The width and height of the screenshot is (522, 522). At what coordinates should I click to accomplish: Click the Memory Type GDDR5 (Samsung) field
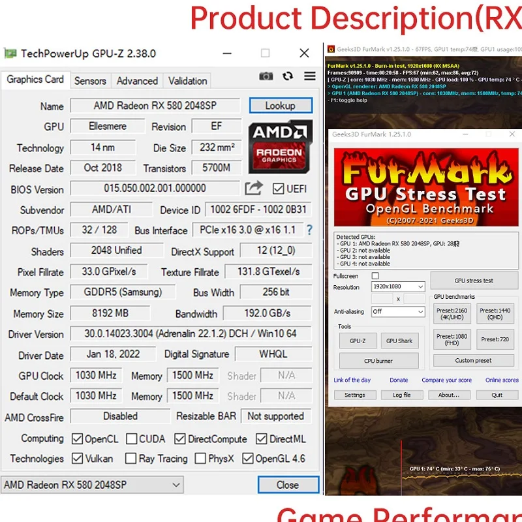[x=123, y=292]
